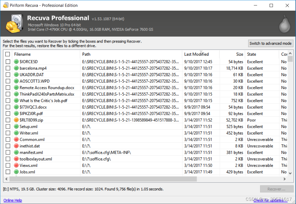Screen dimensions: 296x204
Task: Sort by the Path column header
Action: (x=131, y=54)
